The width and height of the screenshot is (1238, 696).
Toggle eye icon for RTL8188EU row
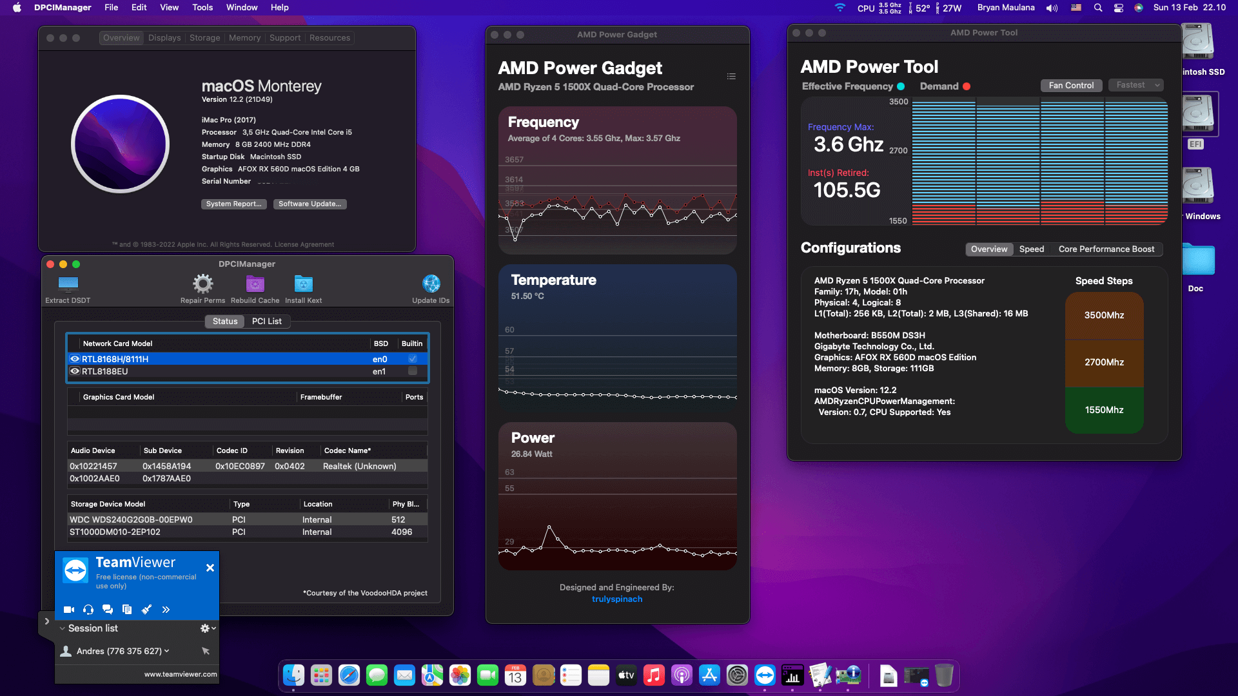[75, 371]
